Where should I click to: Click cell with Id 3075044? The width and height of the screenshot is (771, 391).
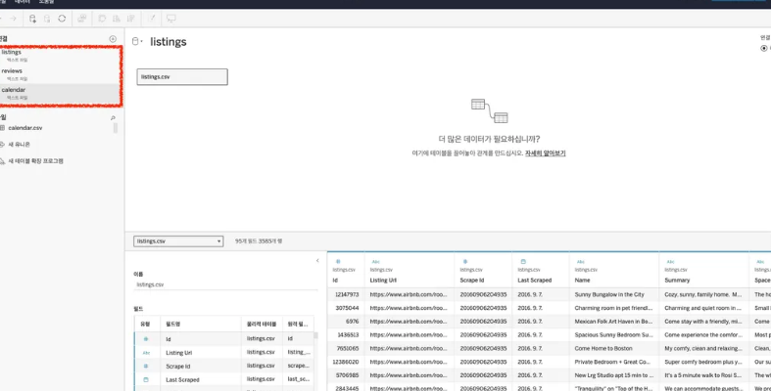tap(346, 308)
